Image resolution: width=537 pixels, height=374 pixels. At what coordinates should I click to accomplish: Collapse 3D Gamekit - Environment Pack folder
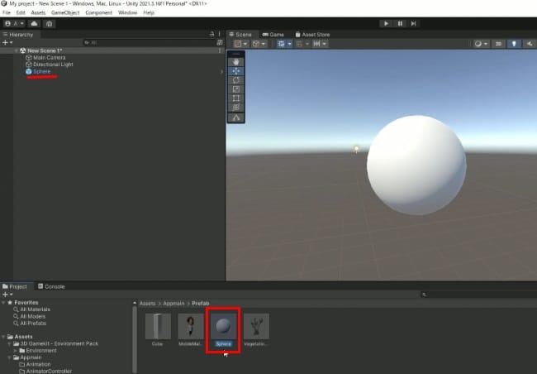coord(10,343)
